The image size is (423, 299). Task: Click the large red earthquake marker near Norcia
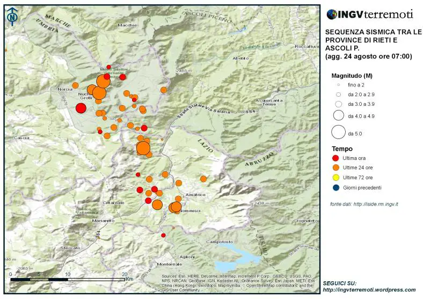point(81,108)
